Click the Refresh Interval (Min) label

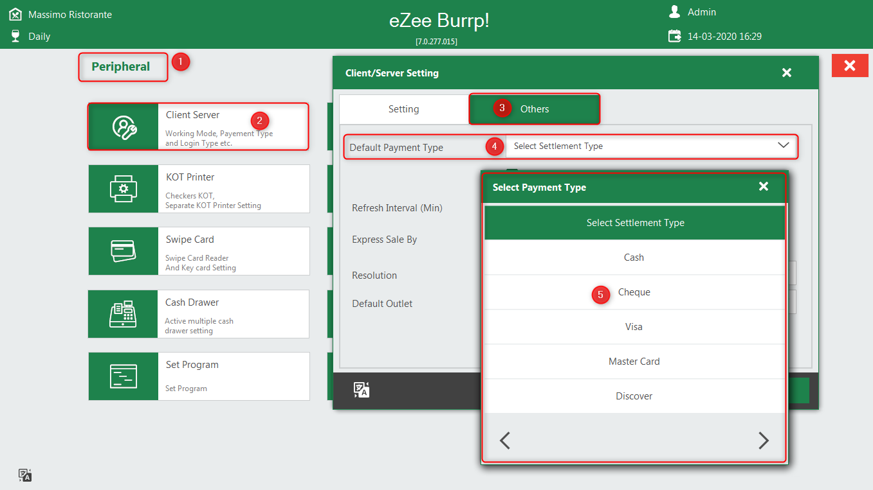click(397, 208)
